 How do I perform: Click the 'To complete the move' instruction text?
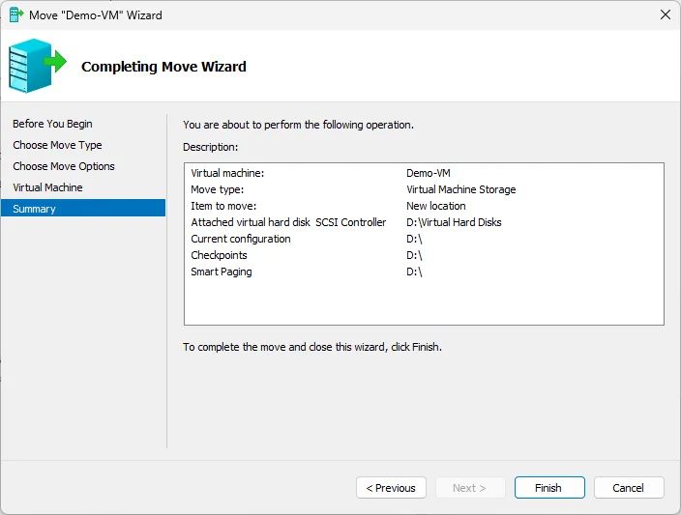[312, 347]
